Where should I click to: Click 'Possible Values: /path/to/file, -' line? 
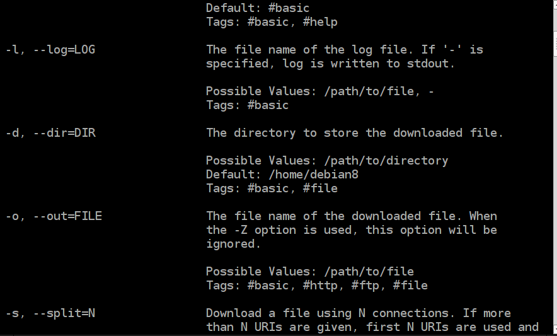pos(319,91)
